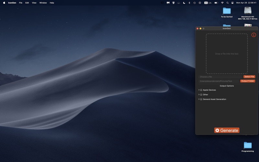This screenshot has height=162, width=259.
Task: Click the 'Output Options' heading text
Action: (x=227, y=86)
